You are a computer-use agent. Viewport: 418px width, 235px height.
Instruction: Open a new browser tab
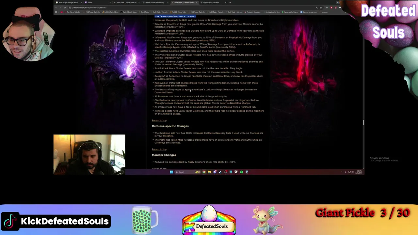230,2
